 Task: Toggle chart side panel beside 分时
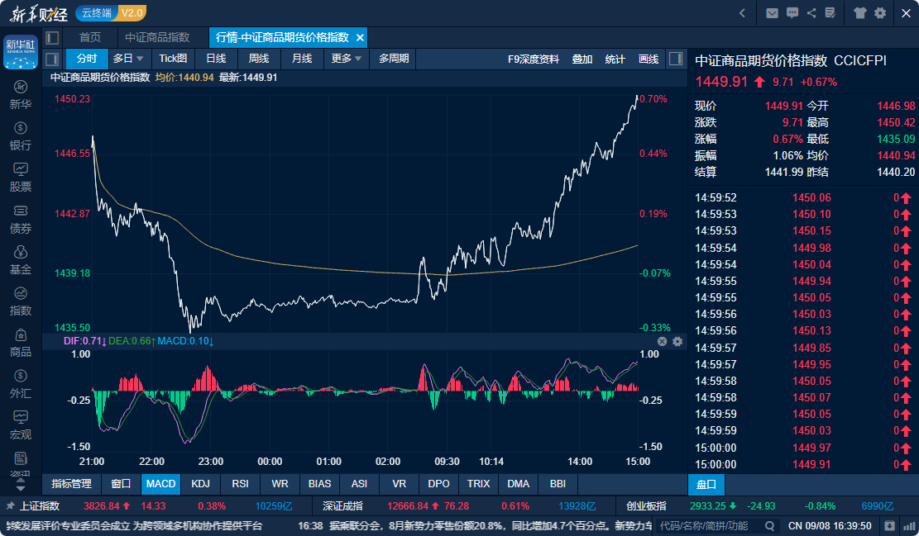pyautogui.click(x=52, y=59)
